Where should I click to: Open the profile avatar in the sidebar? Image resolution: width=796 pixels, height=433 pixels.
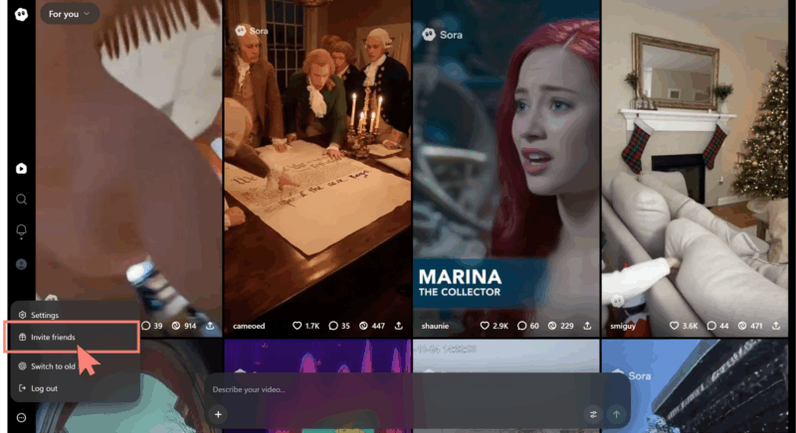pos(21,264)
